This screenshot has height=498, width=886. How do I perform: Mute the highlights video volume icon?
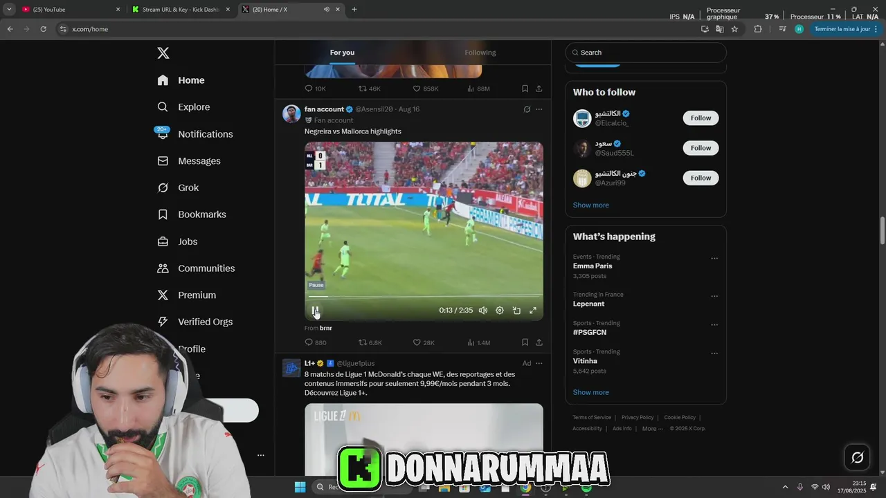(x=483, y=311)
